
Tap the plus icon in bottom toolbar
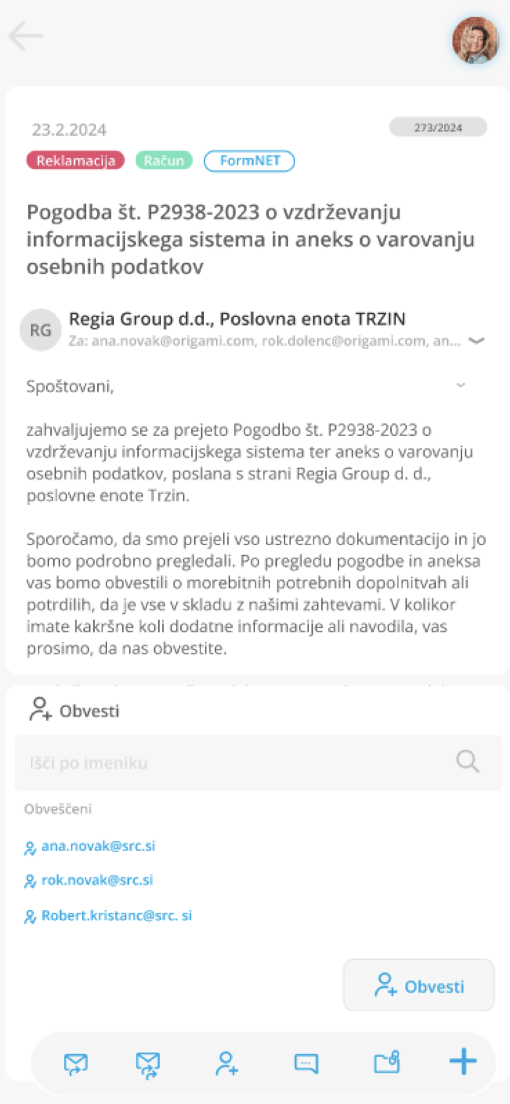click(463, 1061)
